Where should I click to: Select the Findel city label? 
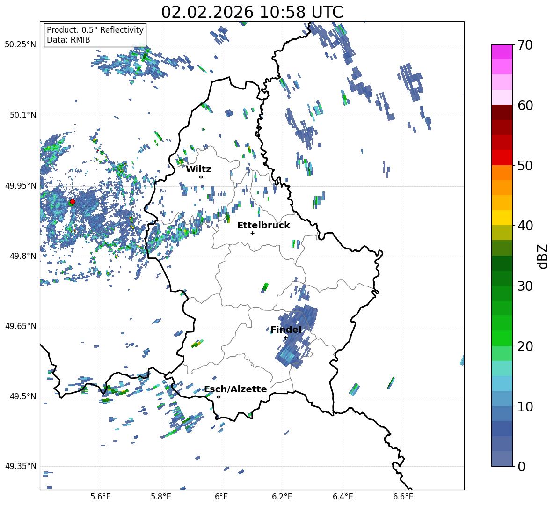coord(285,330)
